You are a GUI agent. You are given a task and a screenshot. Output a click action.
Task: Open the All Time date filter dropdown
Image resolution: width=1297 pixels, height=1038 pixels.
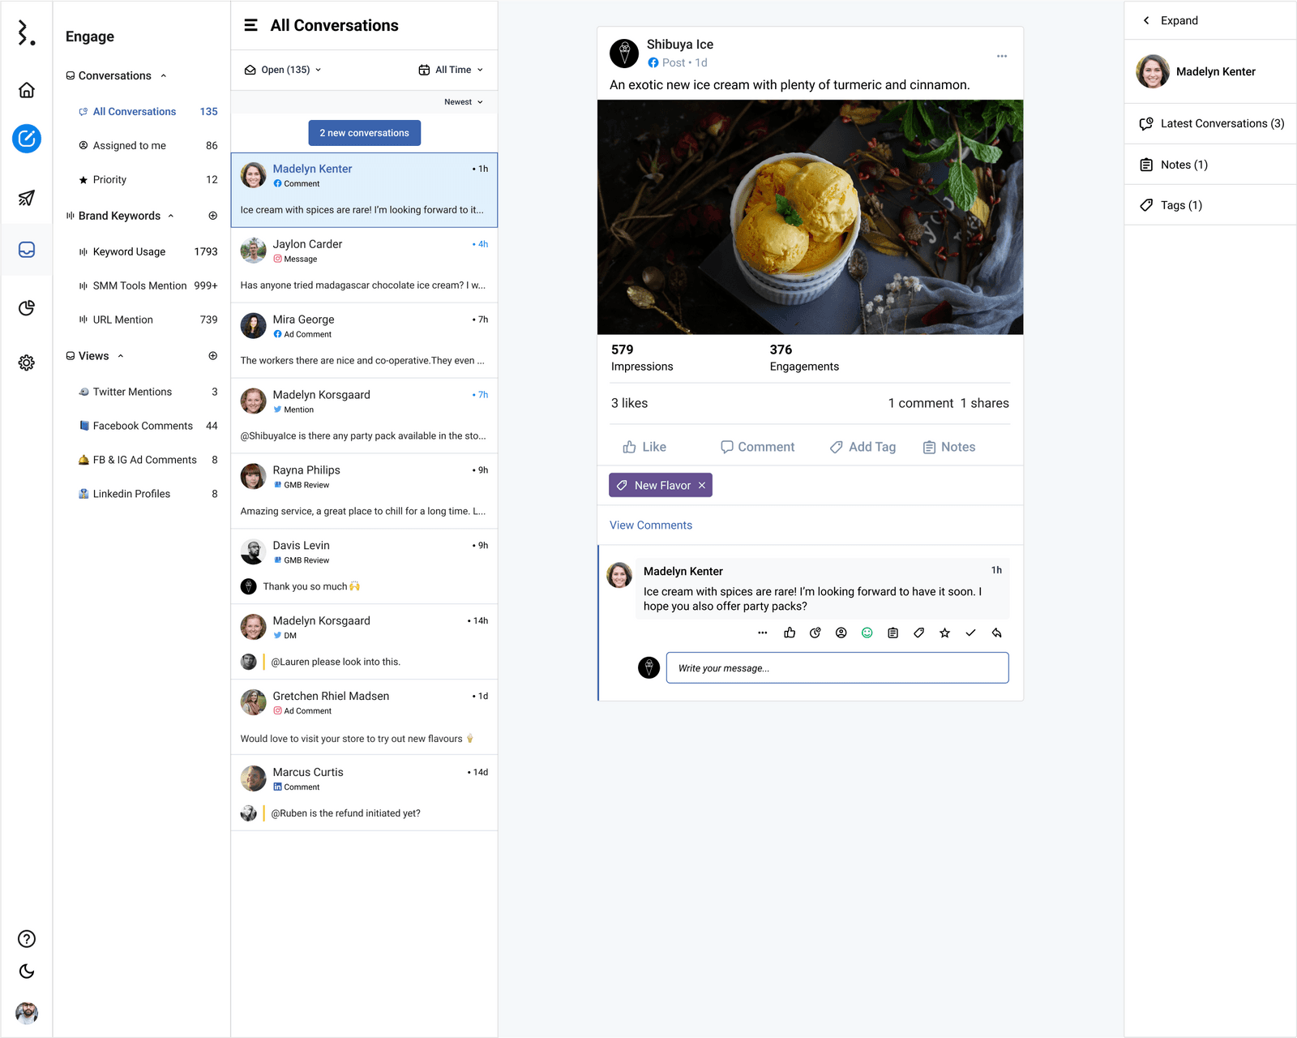[451, 70]
